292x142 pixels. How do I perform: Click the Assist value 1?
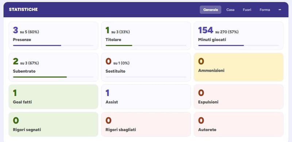click(107, 93)
